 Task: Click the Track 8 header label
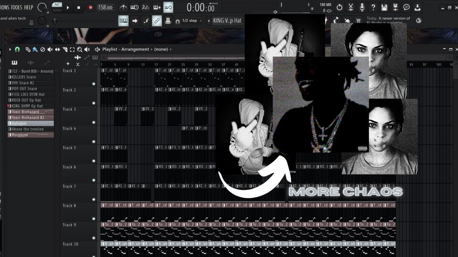[x=69, y=206]
